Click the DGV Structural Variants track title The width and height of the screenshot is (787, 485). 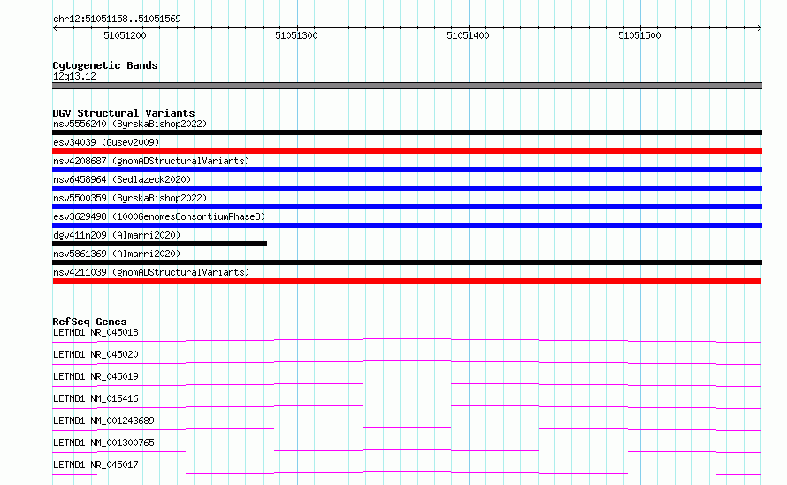point(124,113)
